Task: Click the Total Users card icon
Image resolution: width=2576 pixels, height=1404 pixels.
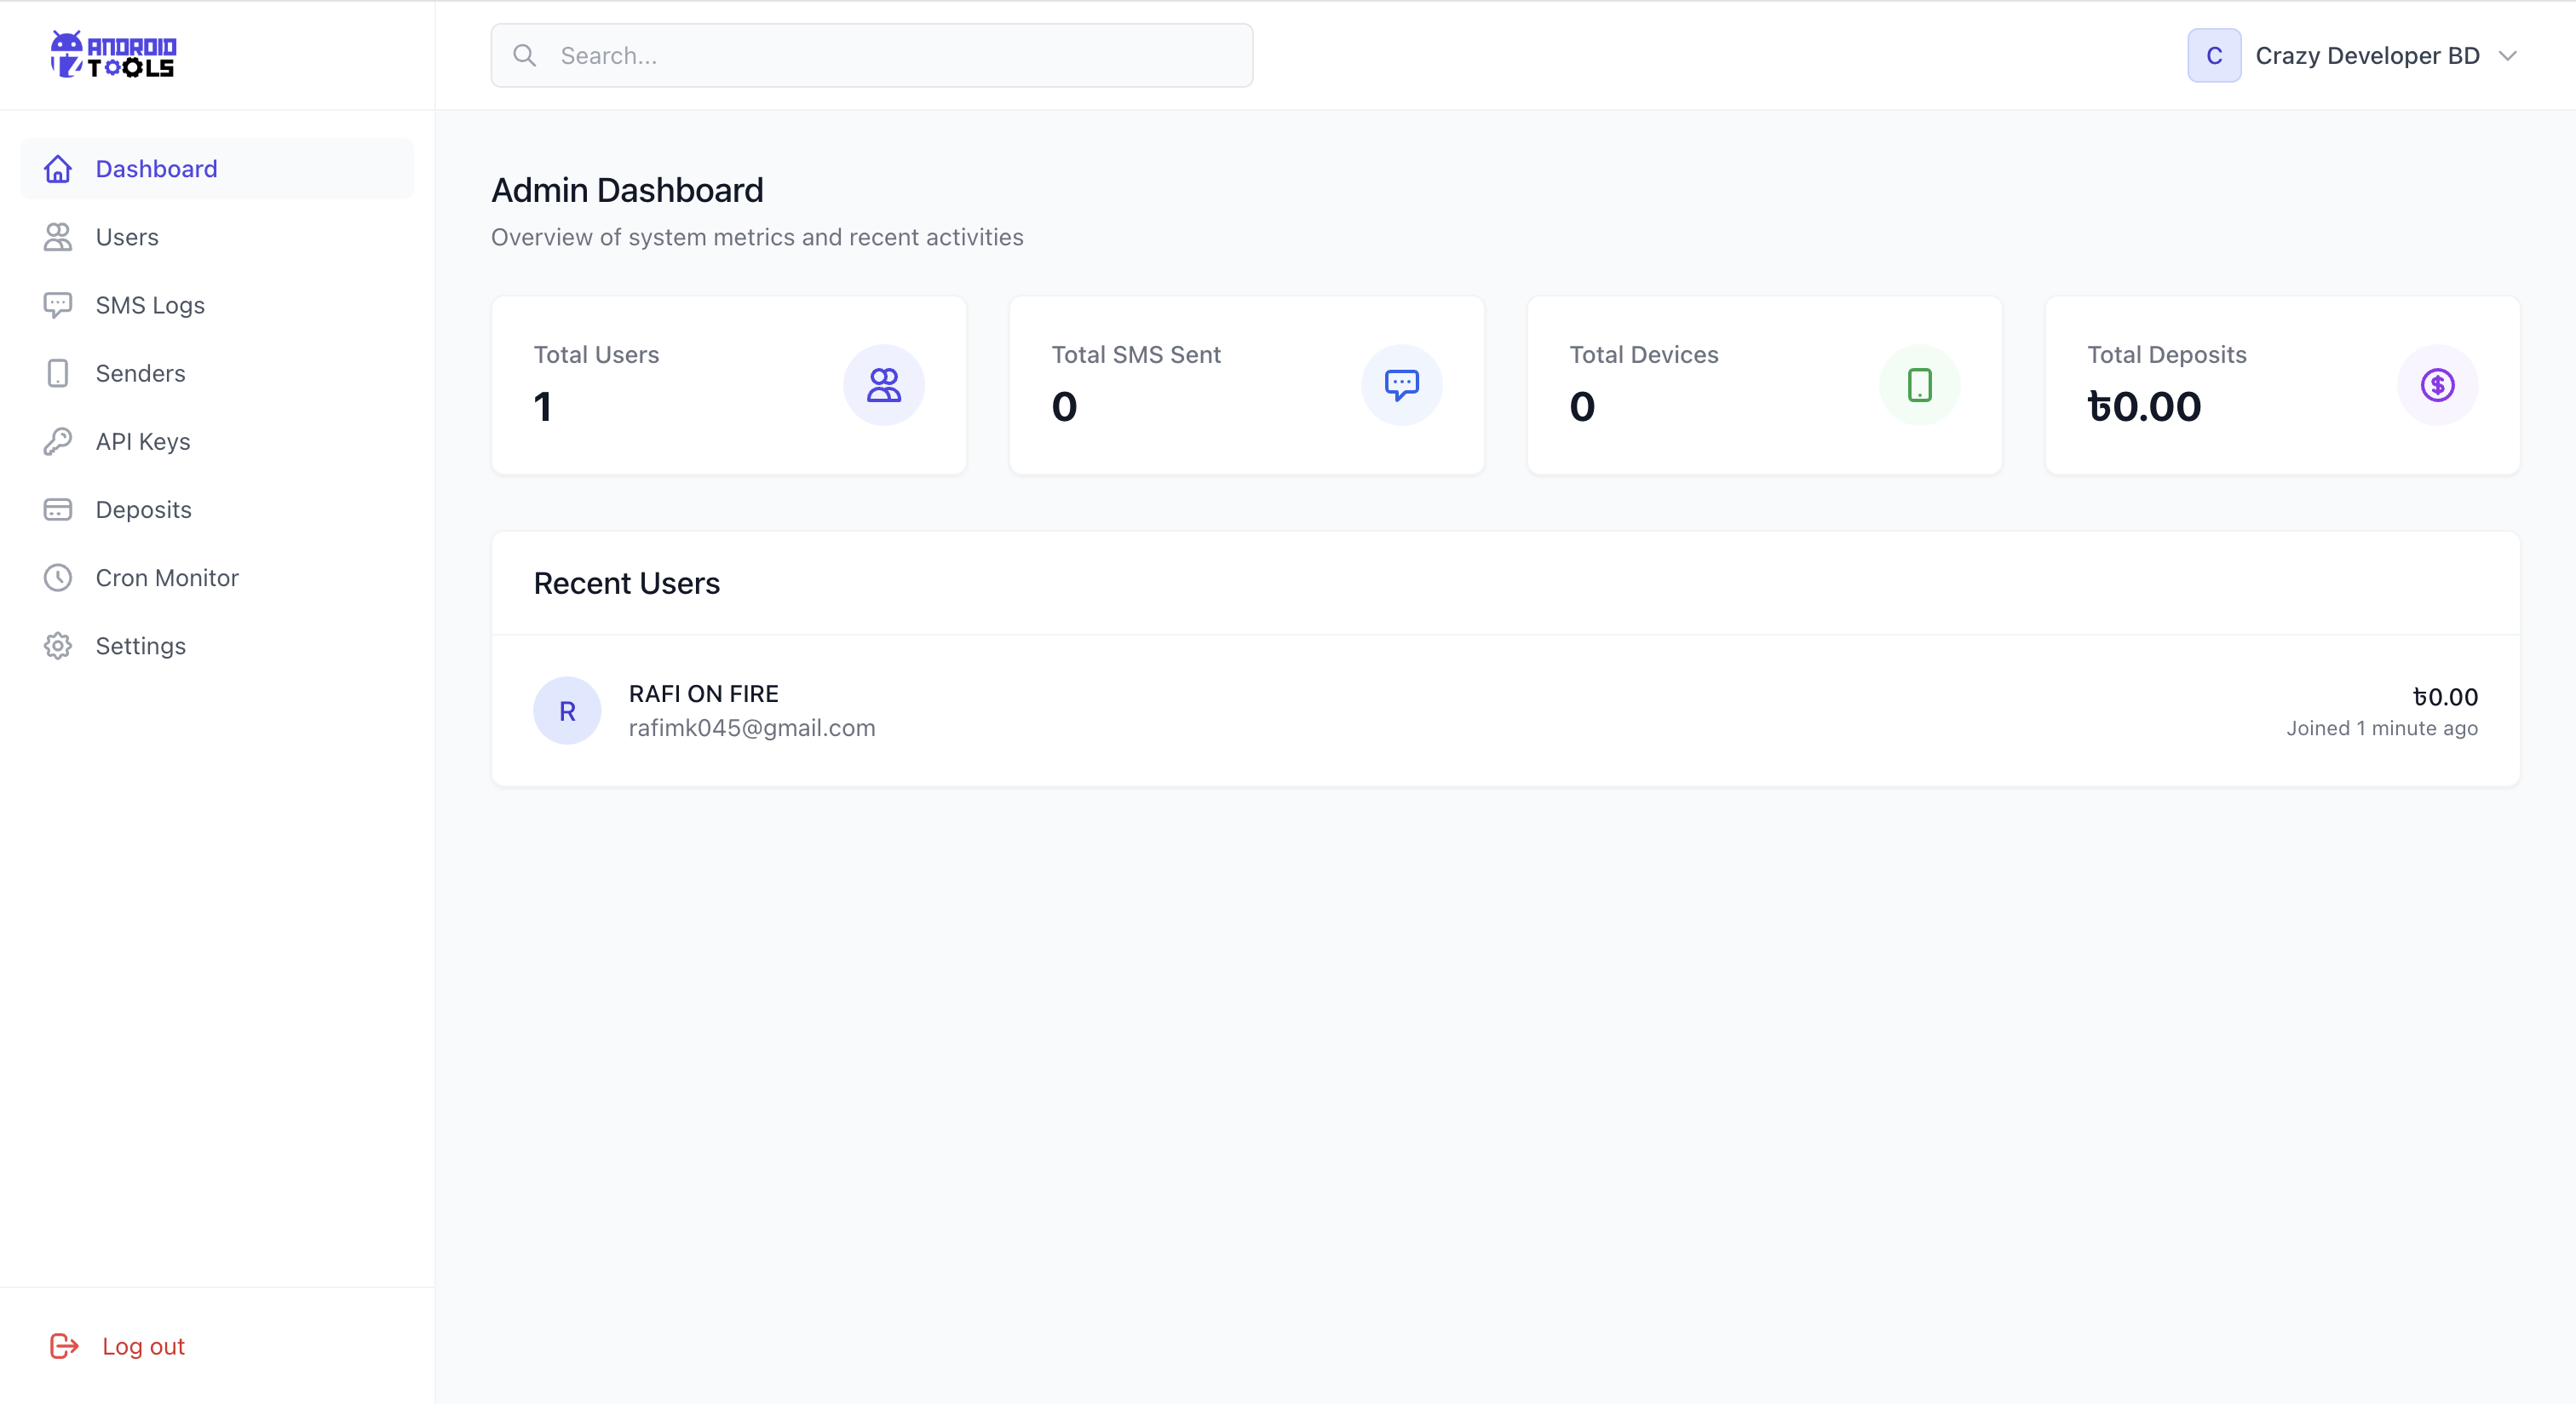Action: (884, 385)
